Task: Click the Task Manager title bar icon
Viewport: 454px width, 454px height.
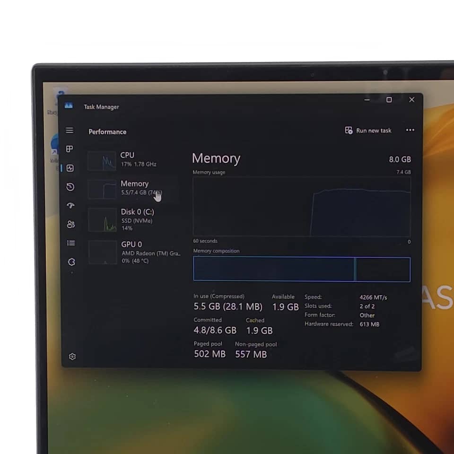Action: point(69,105)
